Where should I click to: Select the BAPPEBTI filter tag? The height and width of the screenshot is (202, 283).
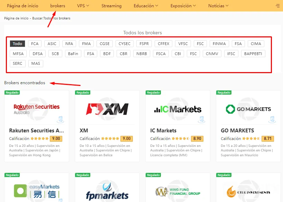click(253, 54)
